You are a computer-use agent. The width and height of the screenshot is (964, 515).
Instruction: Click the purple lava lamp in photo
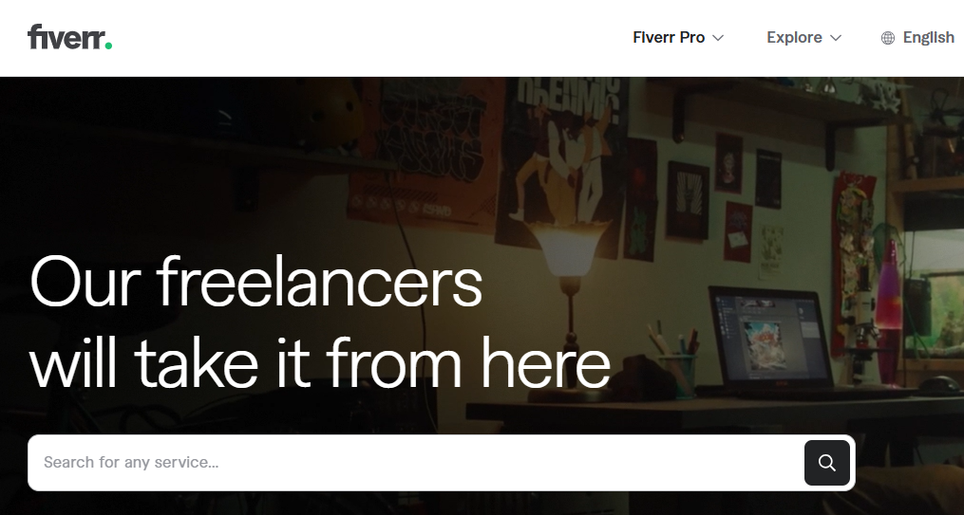point(888,313)
